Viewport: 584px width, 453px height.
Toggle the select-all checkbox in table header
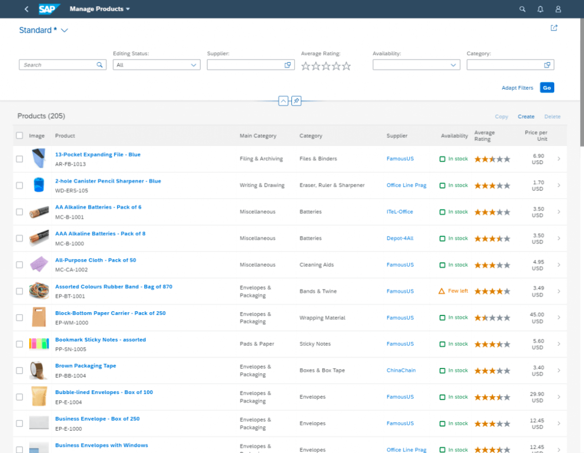(x=19, y=135)
